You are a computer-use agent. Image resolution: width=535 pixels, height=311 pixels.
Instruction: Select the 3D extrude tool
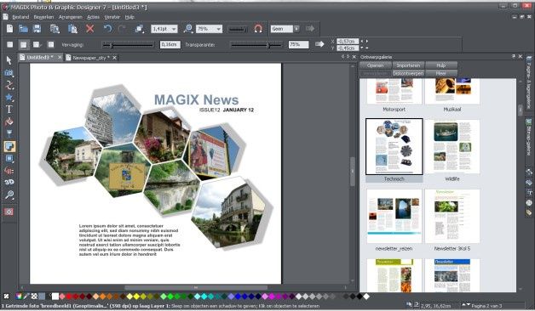[9, 183]
